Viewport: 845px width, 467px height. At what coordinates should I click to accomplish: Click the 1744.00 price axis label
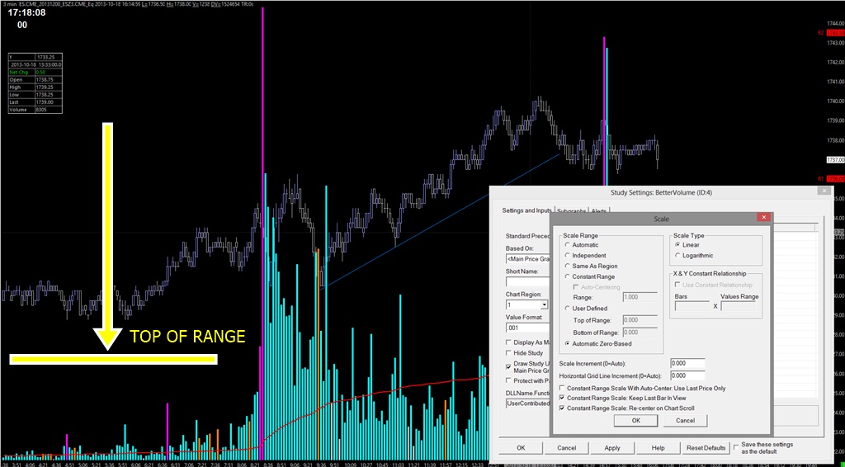tap(834, 24)
